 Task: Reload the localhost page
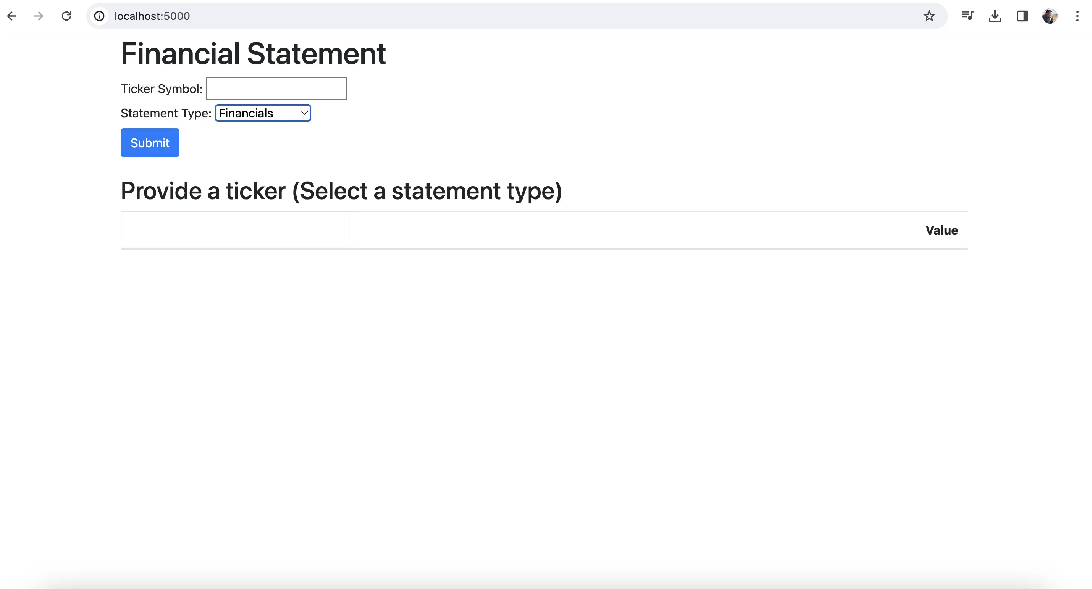coord(66,16)
